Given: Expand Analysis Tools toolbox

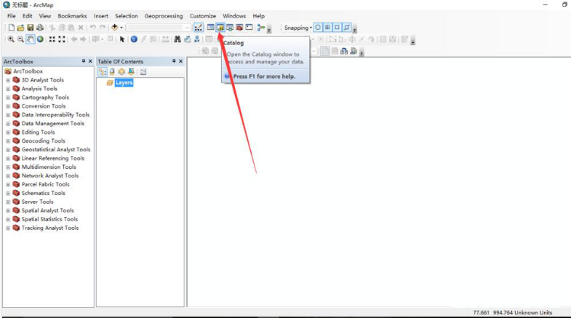Looking at the screenshot, I should (8, 89).
